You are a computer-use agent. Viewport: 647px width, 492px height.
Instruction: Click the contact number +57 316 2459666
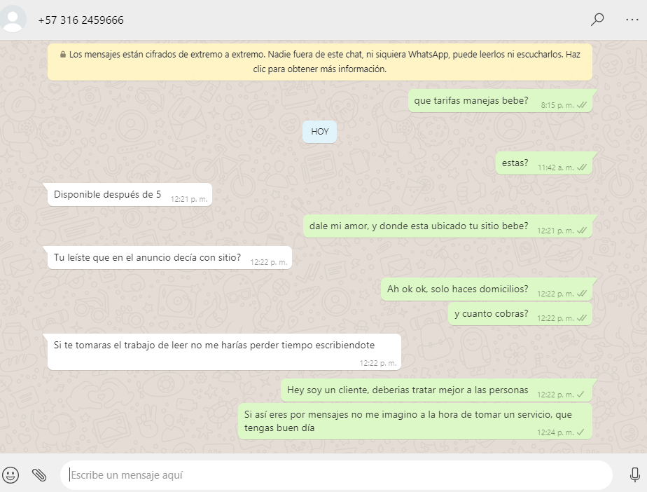pos(81,20)
